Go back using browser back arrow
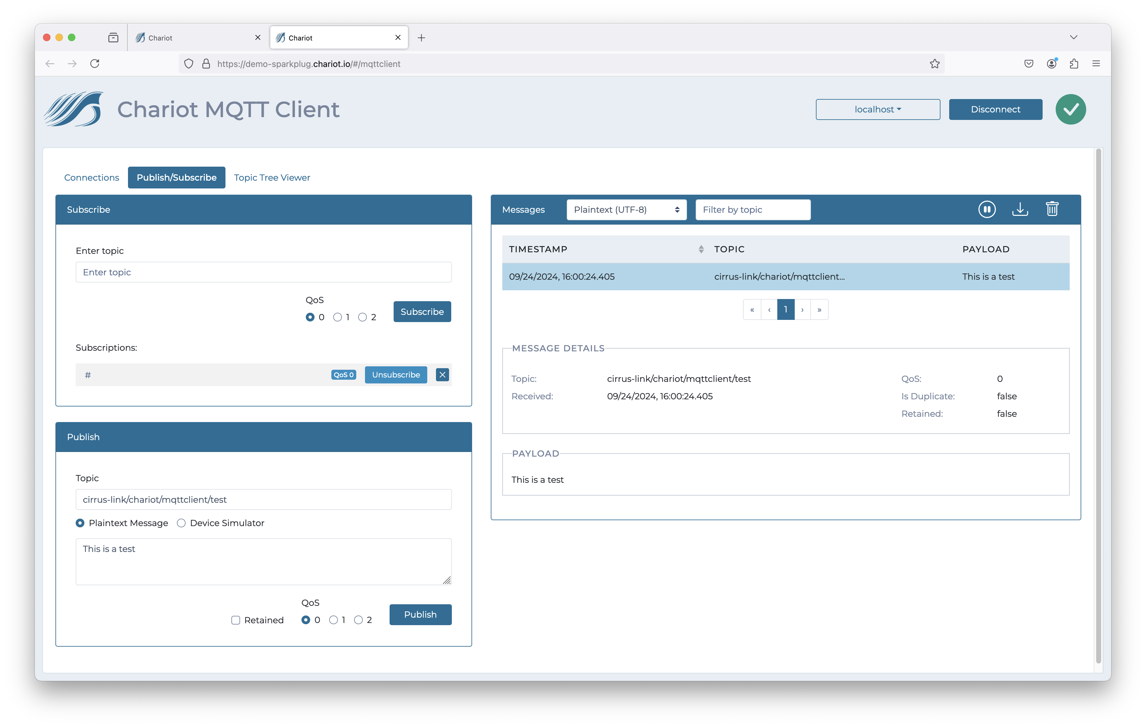 [x=50, y=64]
